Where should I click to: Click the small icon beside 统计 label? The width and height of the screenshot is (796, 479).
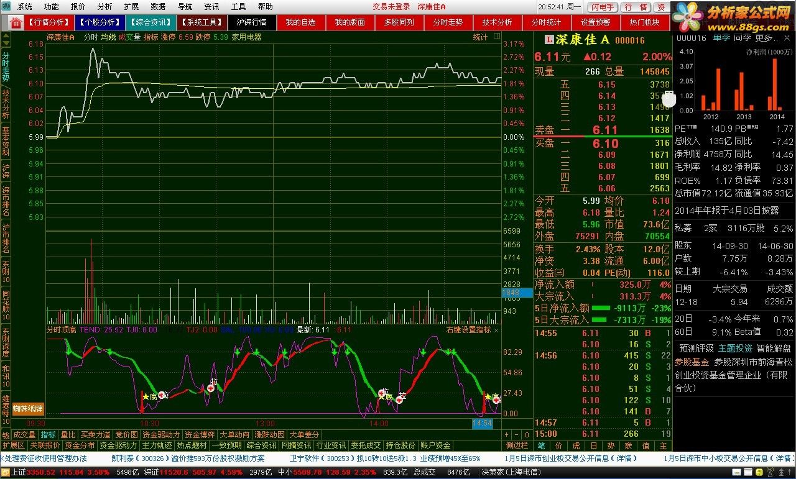[497, 37]
